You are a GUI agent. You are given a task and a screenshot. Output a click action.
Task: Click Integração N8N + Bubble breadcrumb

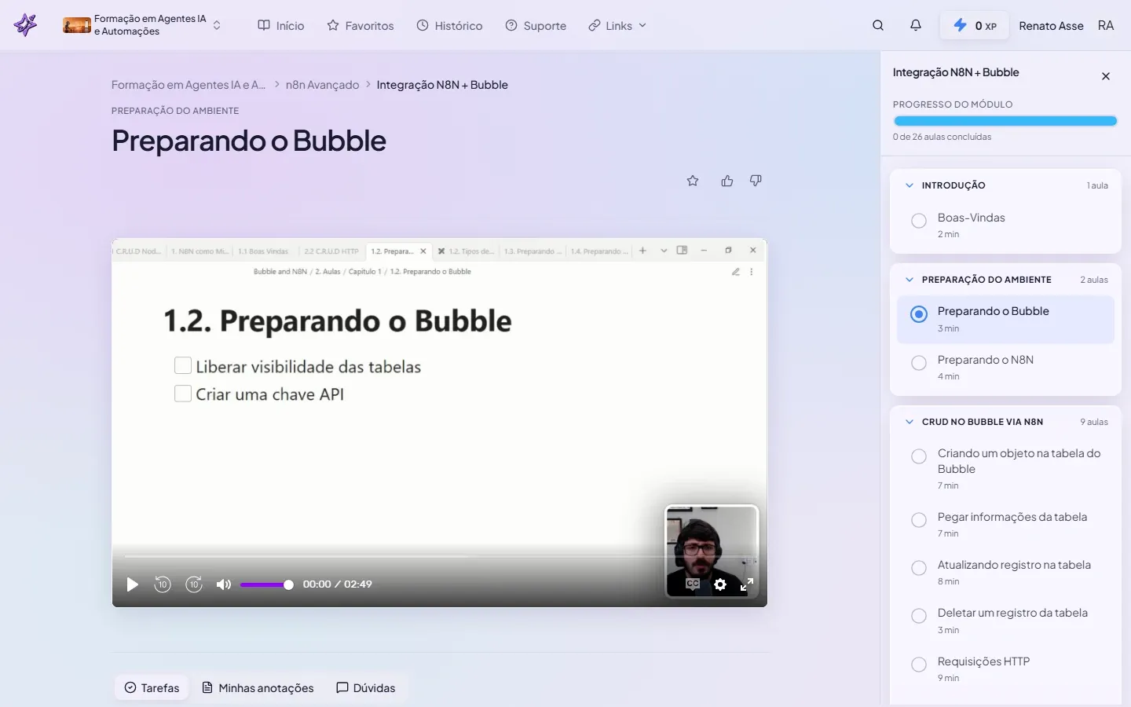[x=442, y=85]
